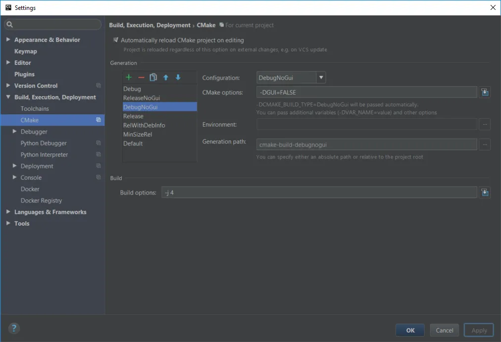The width and height of the screenshot is (501, 342).
Task: Expand the CMake options field editor
Action: 485,92
